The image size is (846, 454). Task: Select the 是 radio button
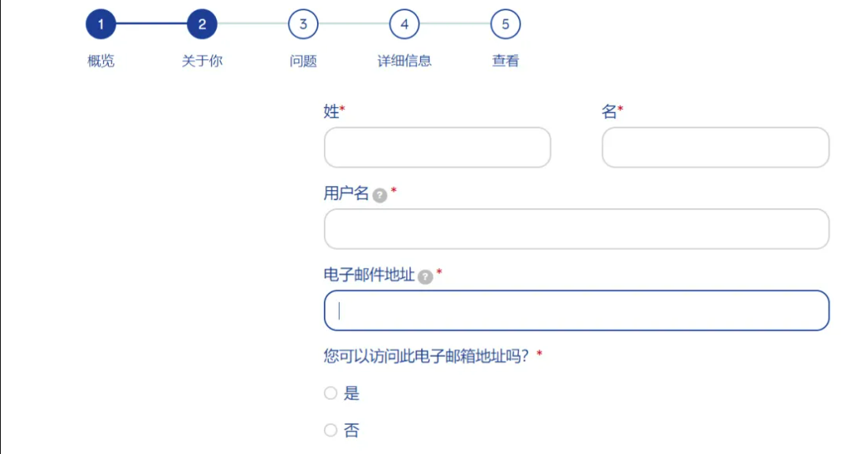pos(330,393)
